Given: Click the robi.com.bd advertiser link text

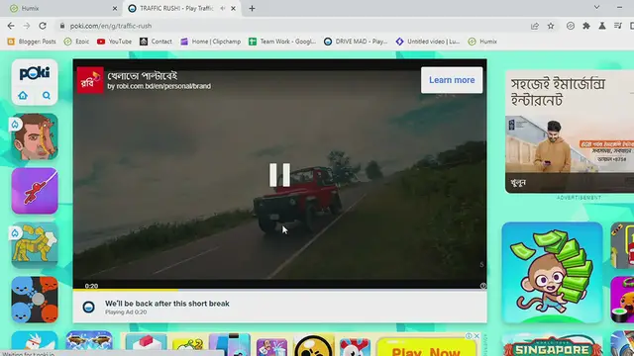Looking at the screenshot, I should click(x=158, y=86).
